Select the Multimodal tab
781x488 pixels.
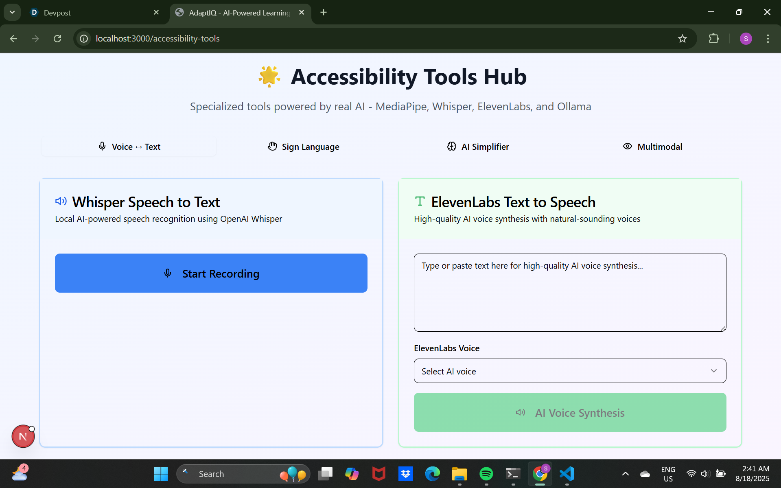pyautogui.click(x=652, y=147)
